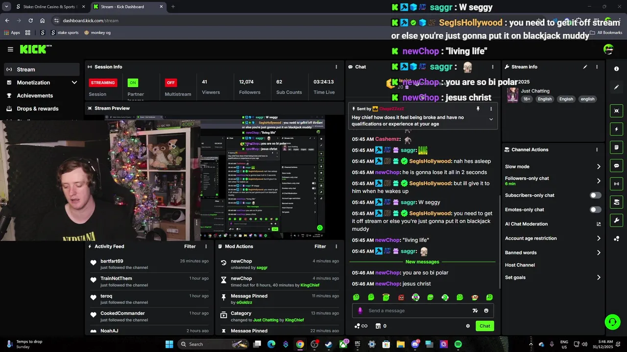627x352 pixels.
Task: Open Set goals arrow
Action: click(599, 278)
